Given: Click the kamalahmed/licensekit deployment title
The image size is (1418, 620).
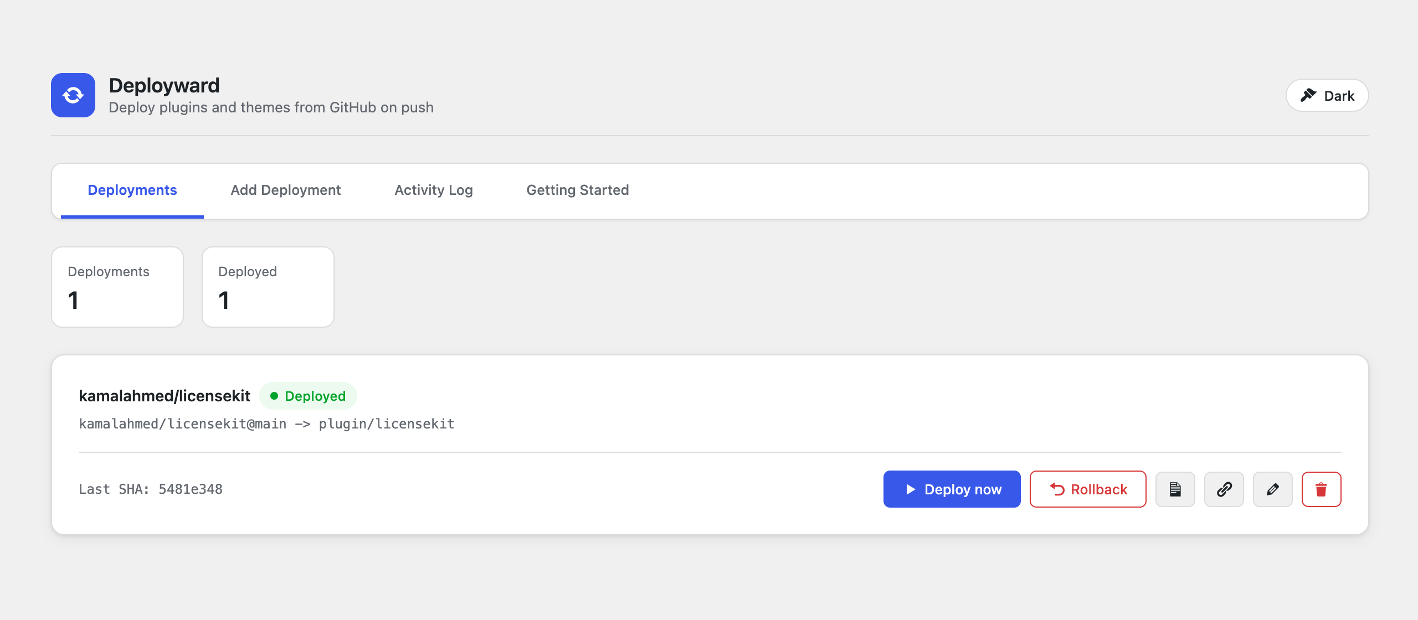Looking at the screenshot, I should 165,396.
